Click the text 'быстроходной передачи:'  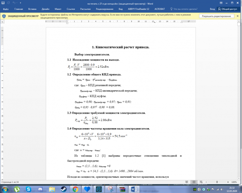coord(83,161)
